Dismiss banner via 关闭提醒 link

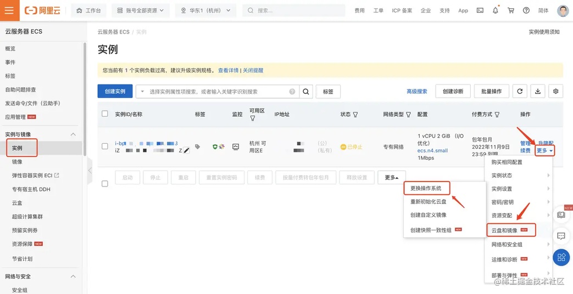point(253,70)
